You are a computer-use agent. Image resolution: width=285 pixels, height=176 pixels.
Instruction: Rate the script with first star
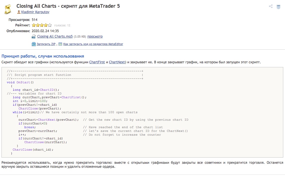pyautogui.click(x=34, y=25)
